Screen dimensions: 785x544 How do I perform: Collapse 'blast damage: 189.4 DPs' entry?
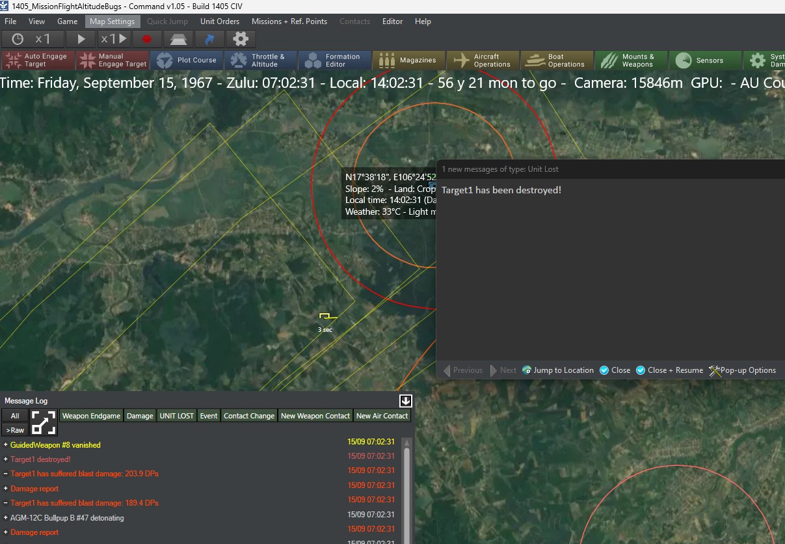[5, 503]
